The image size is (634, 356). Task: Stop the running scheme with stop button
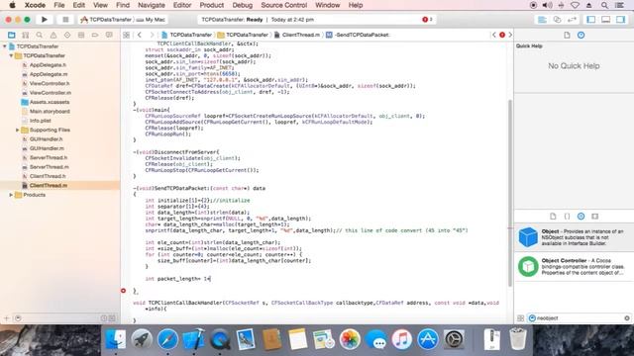pyautogui.click(x=65, y=20)
